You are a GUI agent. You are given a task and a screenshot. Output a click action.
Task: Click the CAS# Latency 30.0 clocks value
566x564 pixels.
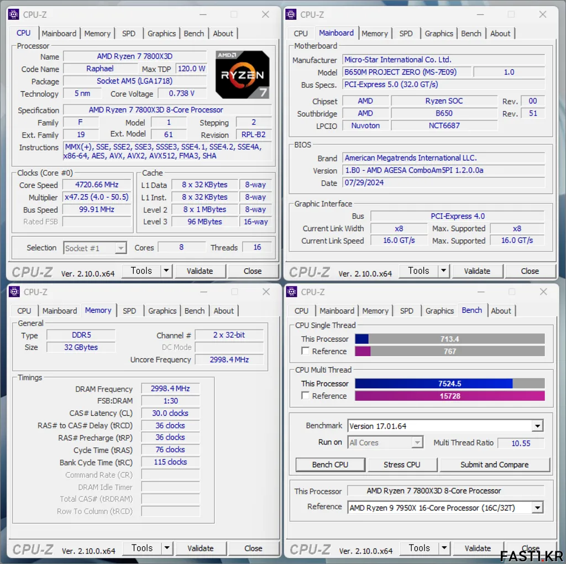[x=170, y=413]
